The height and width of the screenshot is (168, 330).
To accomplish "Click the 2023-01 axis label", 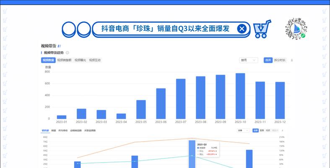I will [x=62, y=122].
